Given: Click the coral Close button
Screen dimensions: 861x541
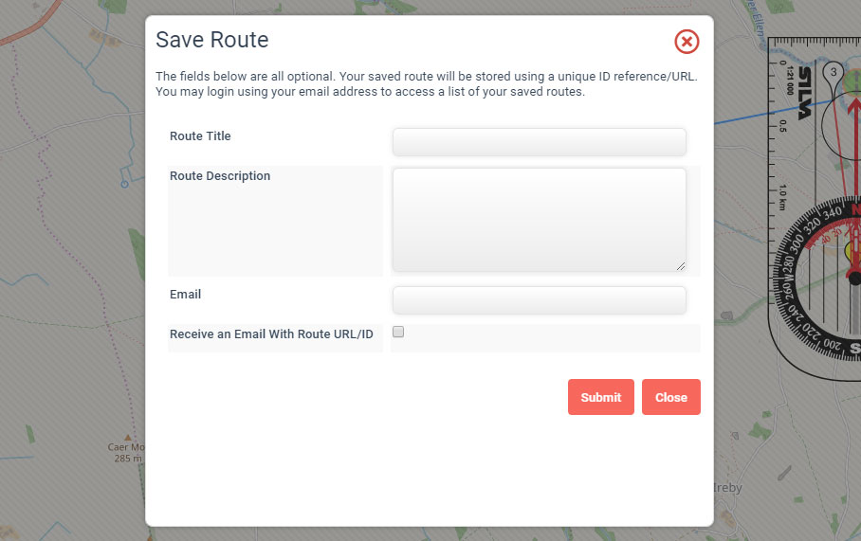Looking at the screenshot, I should click(x=671, y=397).
